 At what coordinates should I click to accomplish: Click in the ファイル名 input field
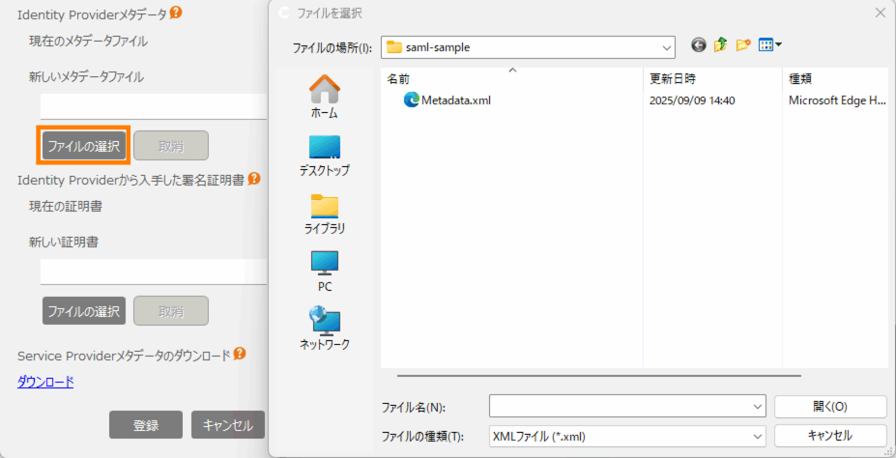click(619, 407)
